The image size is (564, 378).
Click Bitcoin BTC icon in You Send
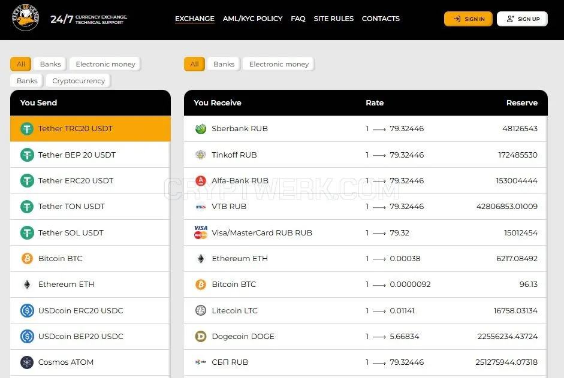[27, 258]
